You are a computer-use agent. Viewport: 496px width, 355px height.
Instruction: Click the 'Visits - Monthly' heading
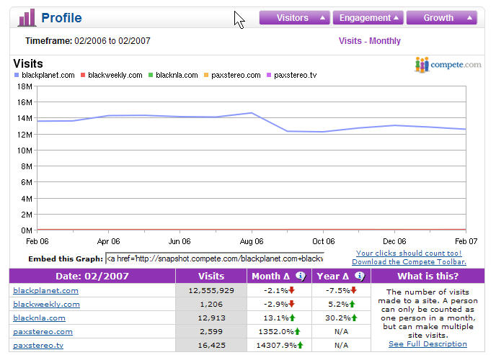[x=369, y=41]
